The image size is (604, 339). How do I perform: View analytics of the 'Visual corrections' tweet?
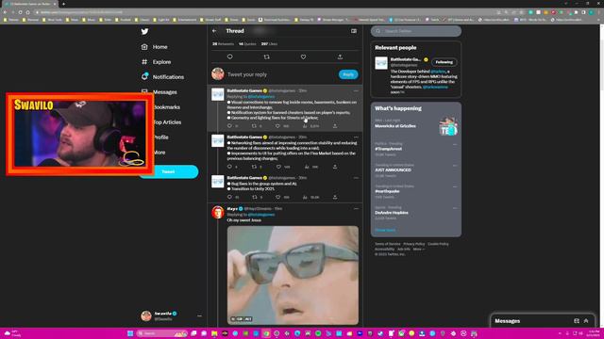point(306,125)
